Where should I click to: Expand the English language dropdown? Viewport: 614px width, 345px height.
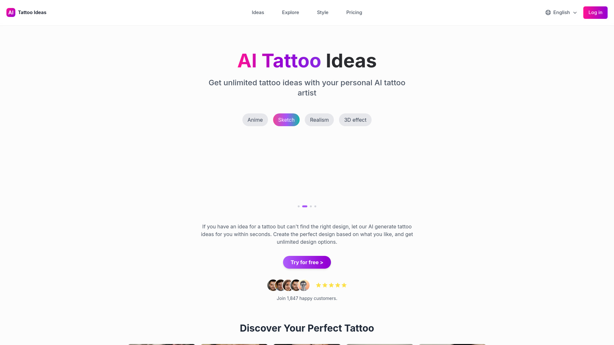(x=561, y=12)
